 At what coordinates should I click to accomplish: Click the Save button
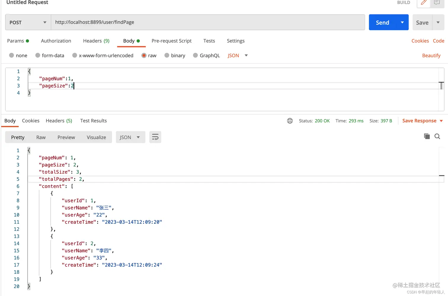pyautogui.click(x=422, y=23)
